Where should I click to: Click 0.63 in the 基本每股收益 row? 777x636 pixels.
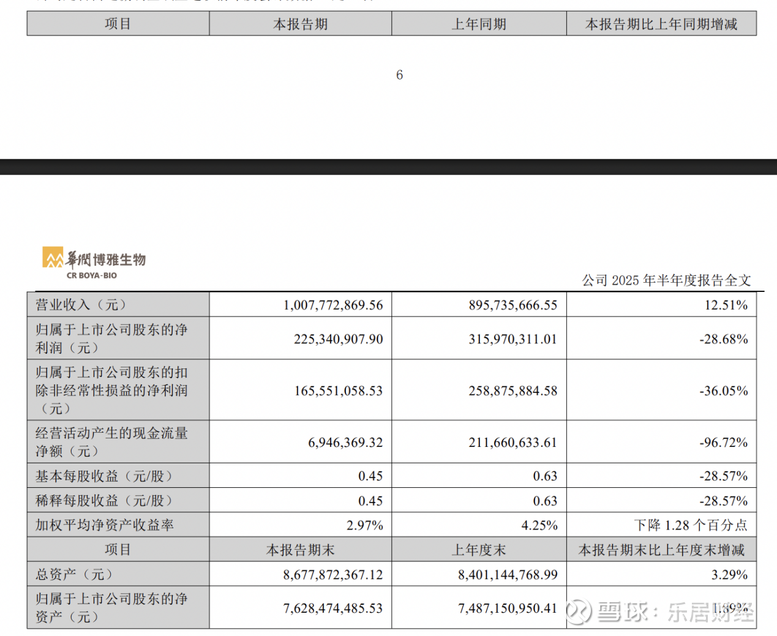click(x=545, y=476)
